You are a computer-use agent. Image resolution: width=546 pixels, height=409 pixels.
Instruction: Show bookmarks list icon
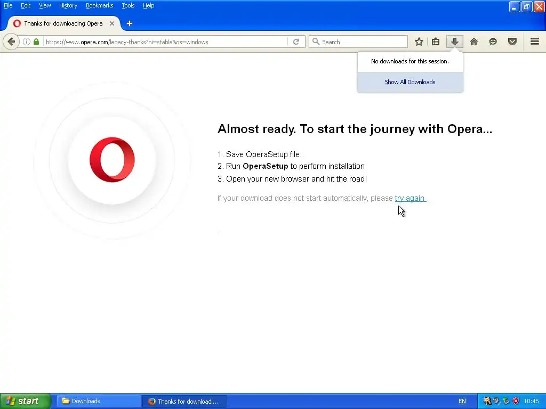click(x=436, y=42)
